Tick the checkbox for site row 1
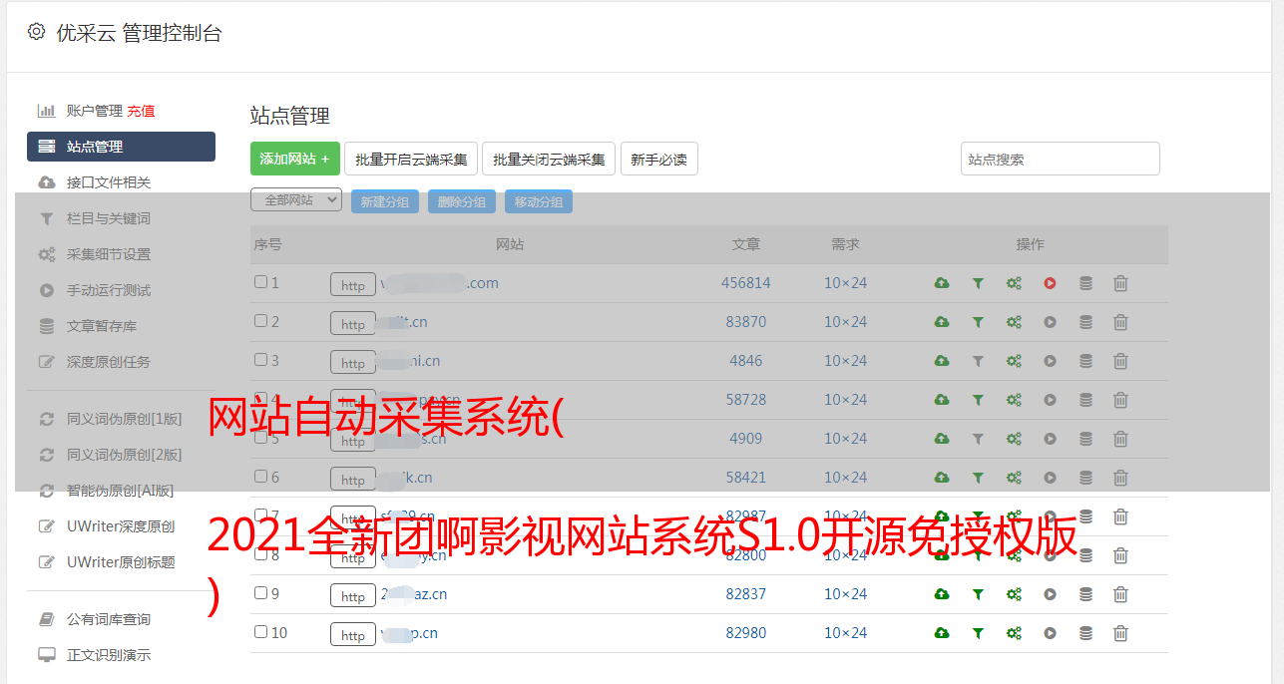1284x684 pixels. tap(260, 282)
